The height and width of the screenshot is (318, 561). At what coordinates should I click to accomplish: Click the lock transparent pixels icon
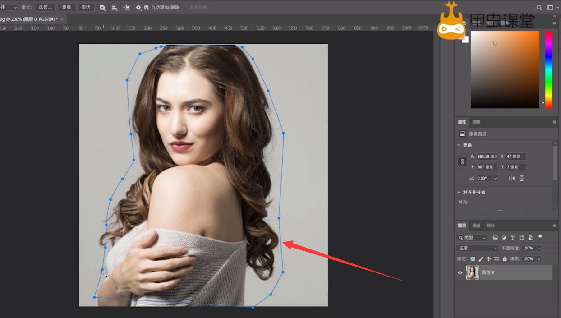tap(473, 259)
